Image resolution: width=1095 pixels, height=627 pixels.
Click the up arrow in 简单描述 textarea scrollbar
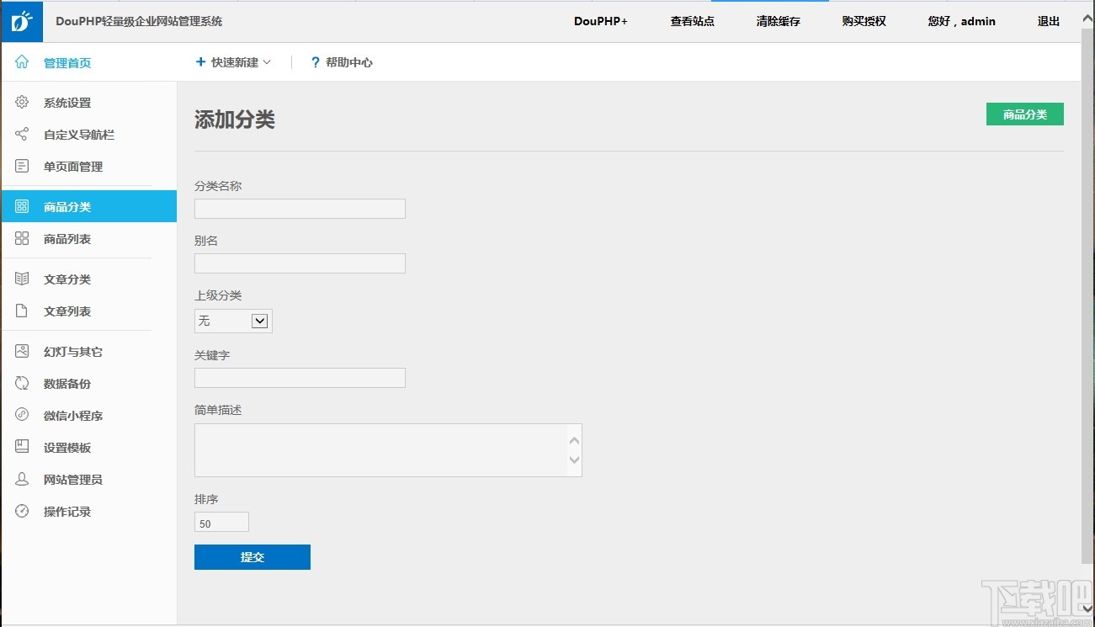[575, 440]
